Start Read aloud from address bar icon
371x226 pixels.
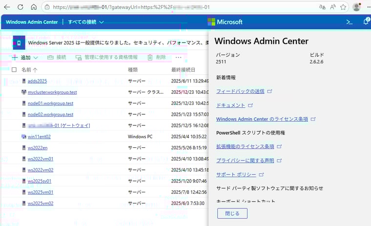[333, 7]
